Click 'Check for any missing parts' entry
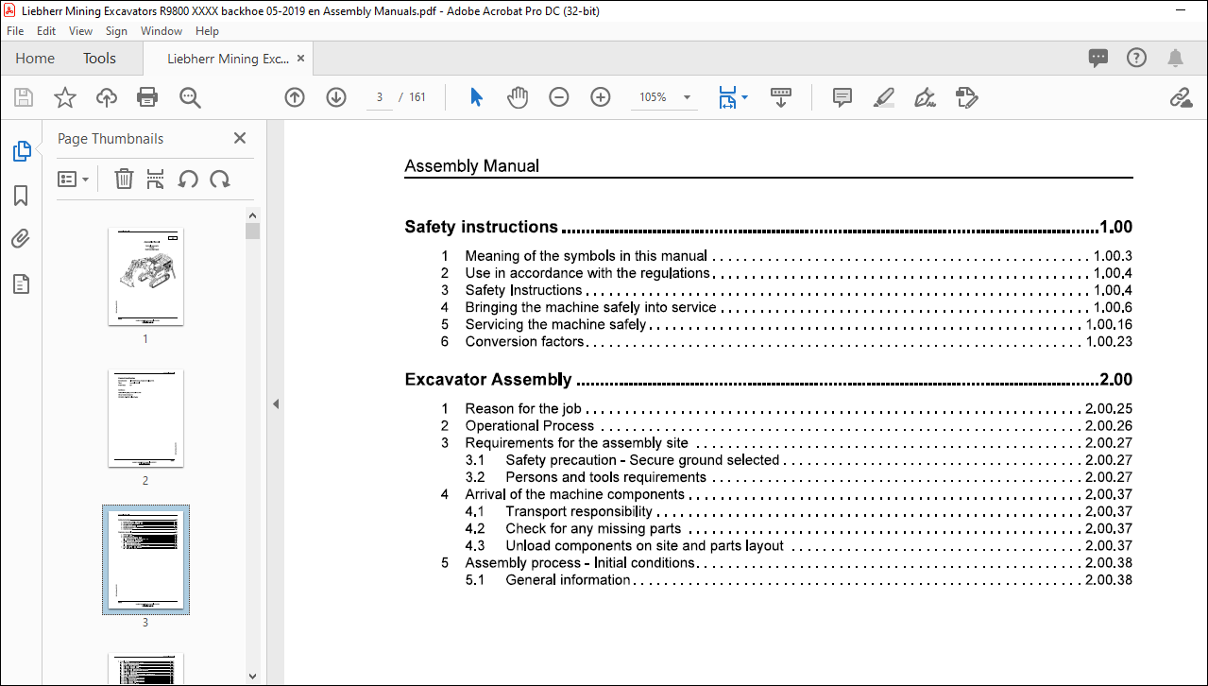 coord(593,528)
